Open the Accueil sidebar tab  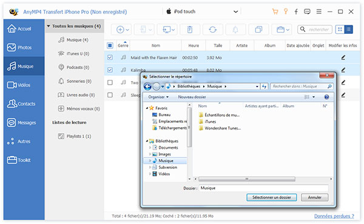coord(24,28)
